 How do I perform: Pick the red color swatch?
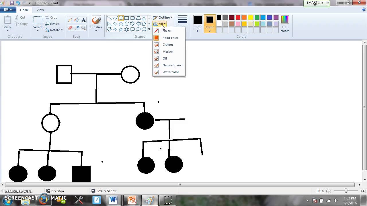pyautogui.click(x=238, y=18)
